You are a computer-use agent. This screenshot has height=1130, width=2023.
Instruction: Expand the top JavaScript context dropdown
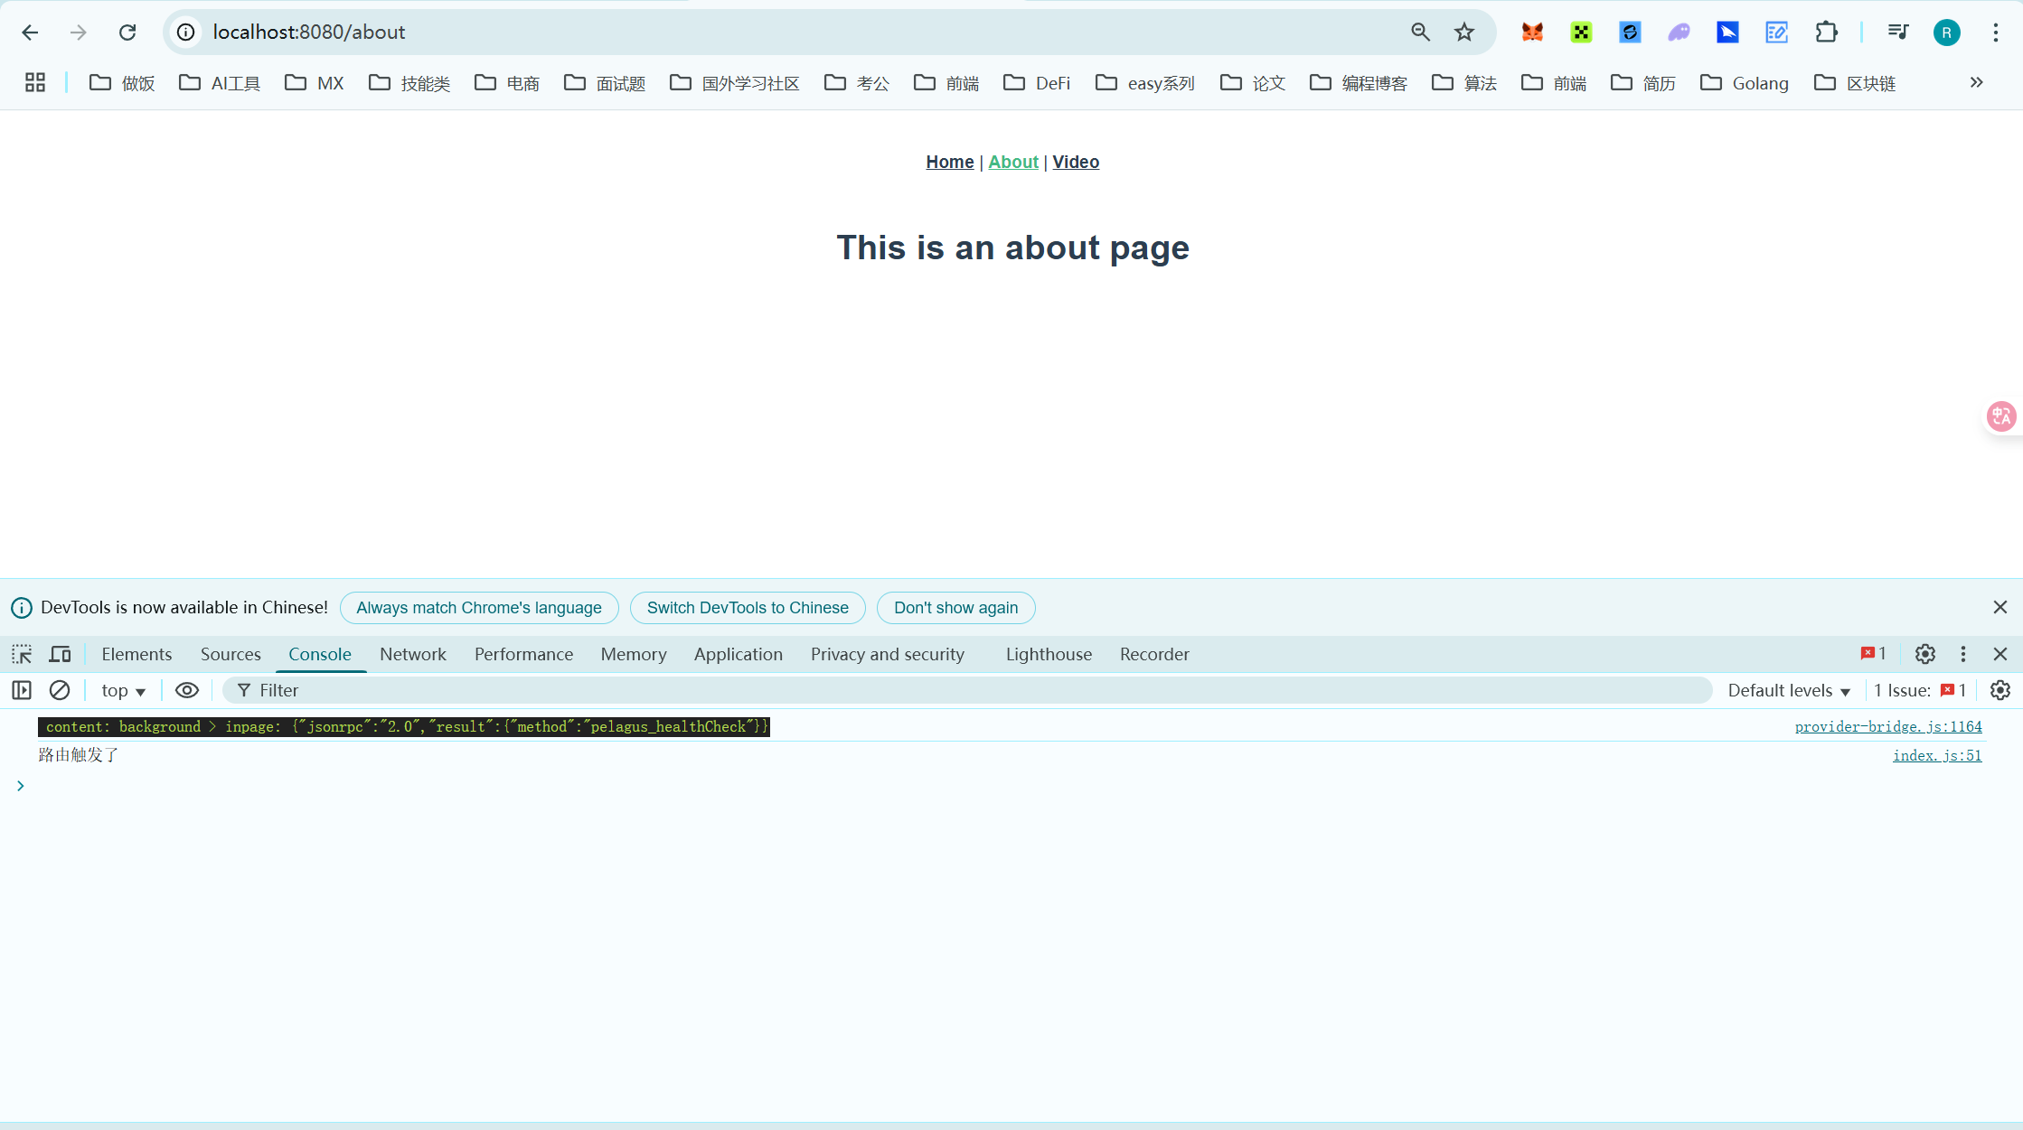point(123,690)
